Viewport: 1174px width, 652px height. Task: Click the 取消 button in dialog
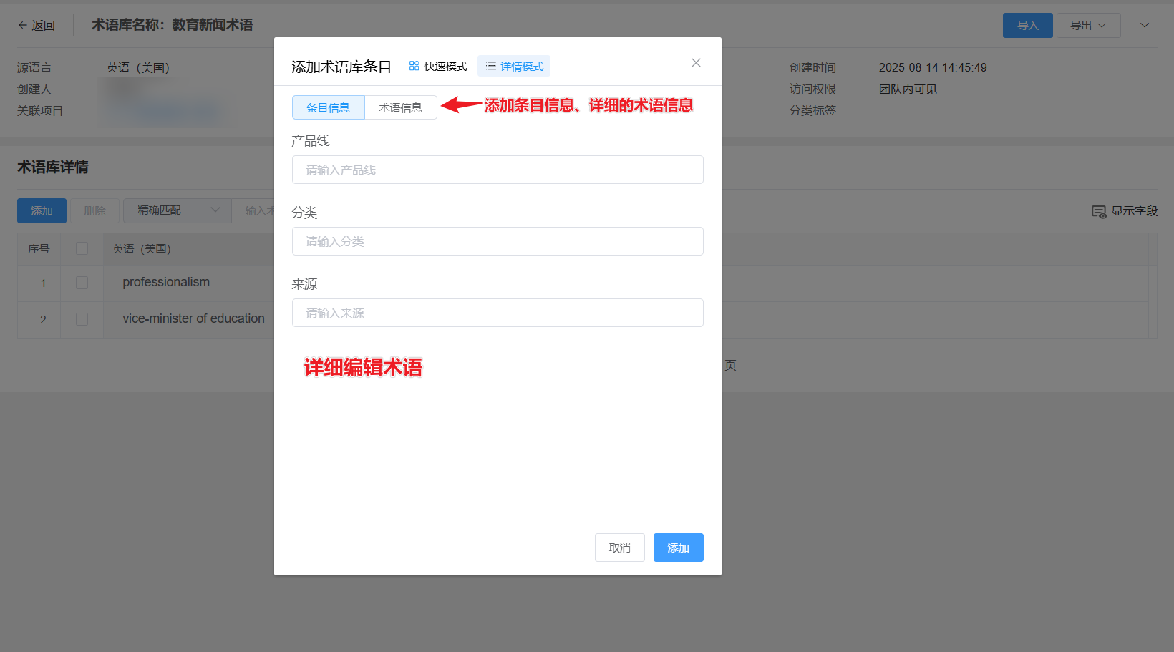[619, 548]
